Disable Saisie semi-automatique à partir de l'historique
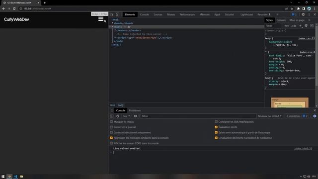318x179 pixels. pos(216,132)
